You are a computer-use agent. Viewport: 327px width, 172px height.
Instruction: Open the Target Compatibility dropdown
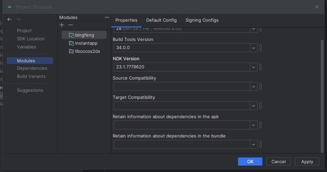254,106
